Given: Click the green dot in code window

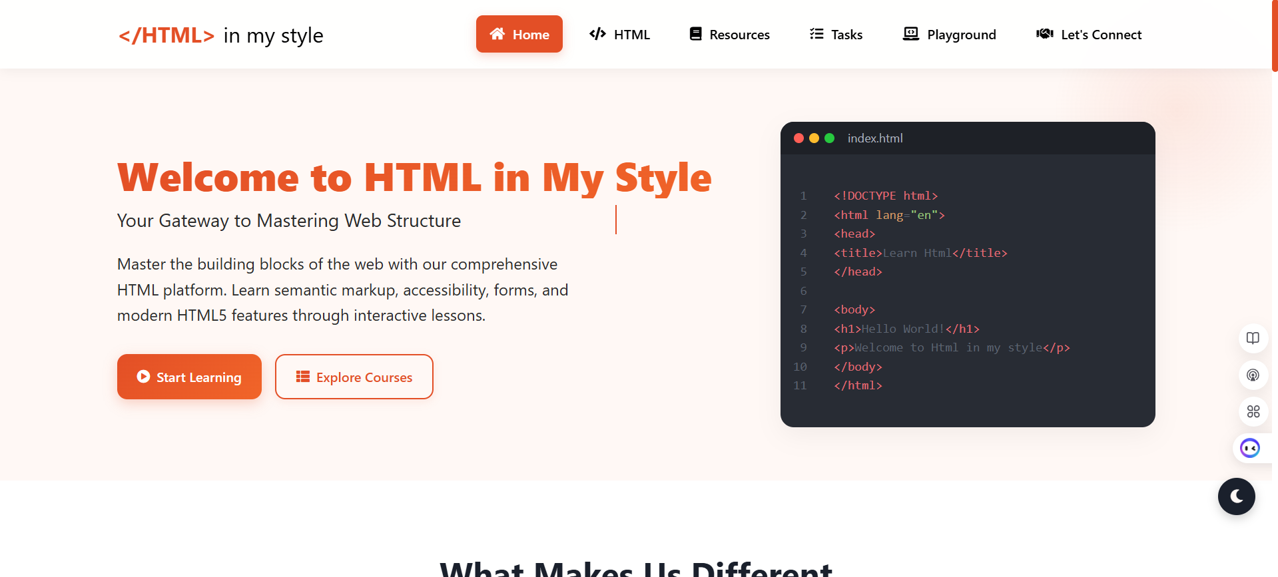Looking at the screenshot, I should tap(829, 138).
